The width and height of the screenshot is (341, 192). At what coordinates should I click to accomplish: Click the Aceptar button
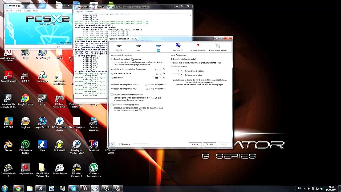point(195,144)
